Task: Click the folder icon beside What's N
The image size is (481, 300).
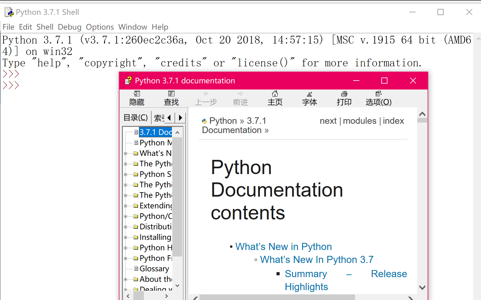Action: (x=136, y=153)
